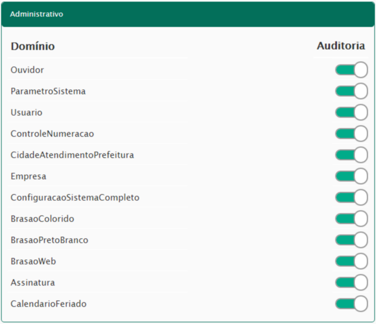
Task: Click the Empresa domain name
Action: (28, 176)
